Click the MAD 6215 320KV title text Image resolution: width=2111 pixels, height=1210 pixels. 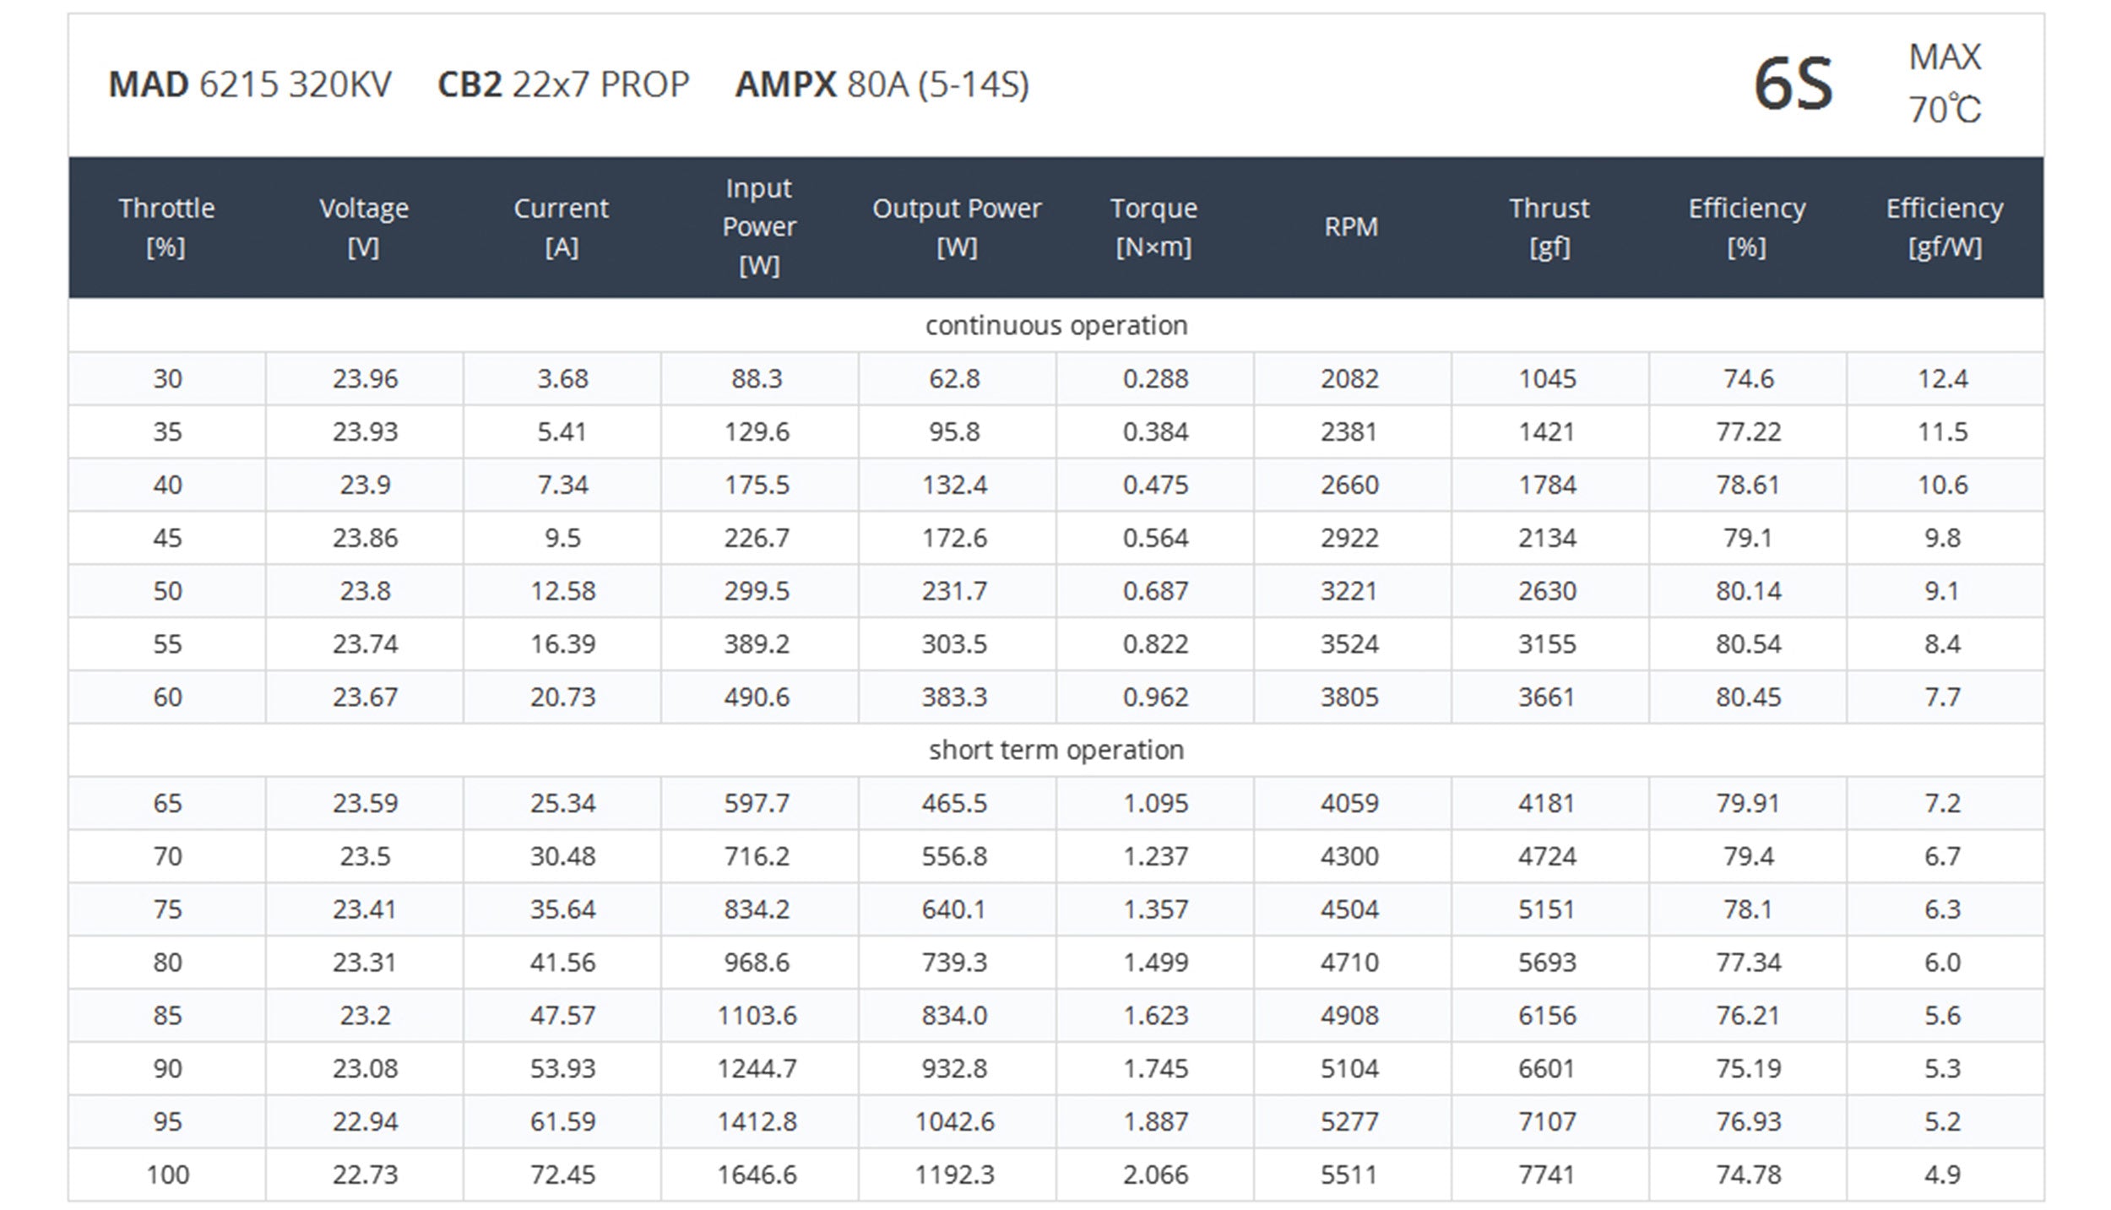(x=250, y=84)
